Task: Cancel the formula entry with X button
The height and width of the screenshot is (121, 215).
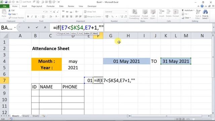Action: (29, 28)
